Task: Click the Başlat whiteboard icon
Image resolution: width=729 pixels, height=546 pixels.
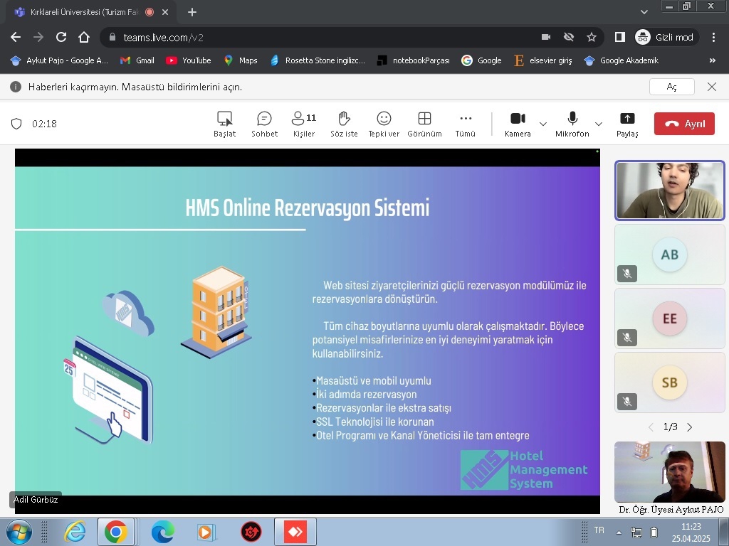Action: click(x=224, y=124)
